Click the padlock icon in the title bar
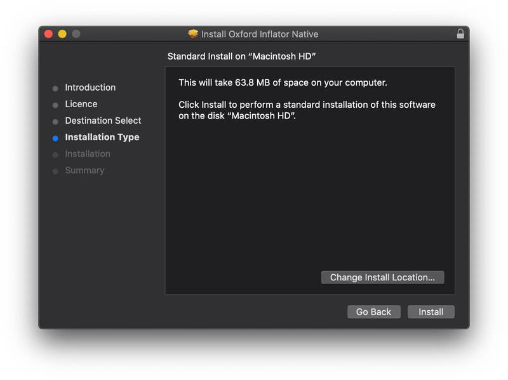Image resolution: width=508 pixels, height=380 pixels. 460,34
